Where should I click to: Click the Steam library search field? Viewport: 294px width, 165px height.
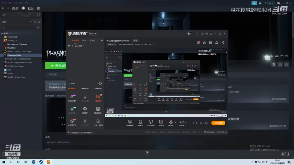(19, 27)
